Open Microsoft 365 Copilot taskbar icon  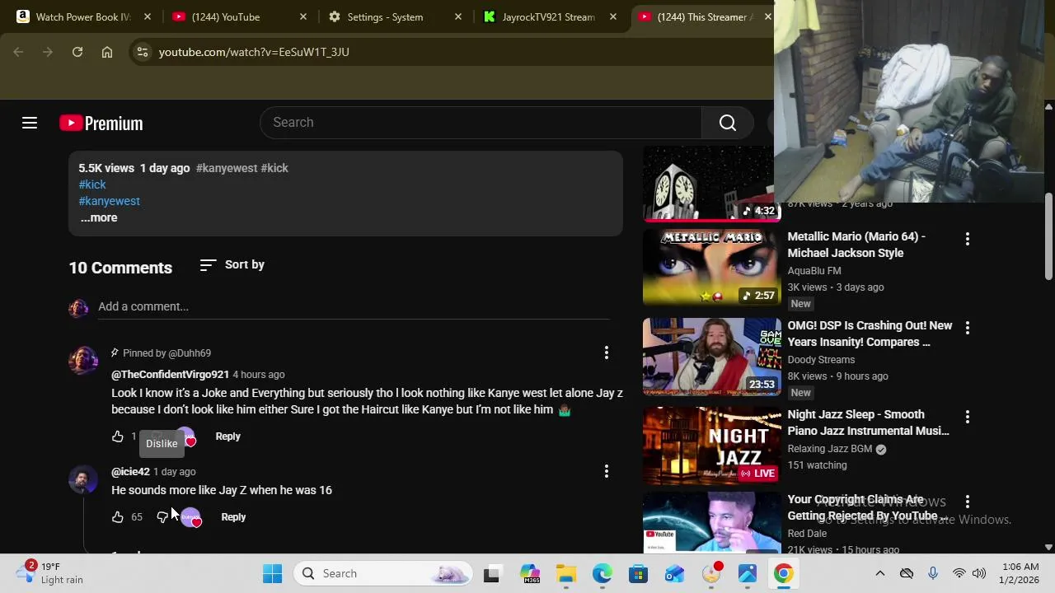coord(529,573)
